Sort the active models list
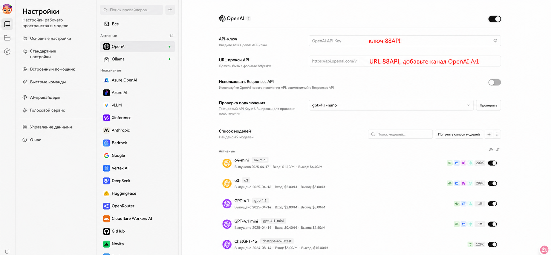551x255 pixels. [x=498, y=150]
